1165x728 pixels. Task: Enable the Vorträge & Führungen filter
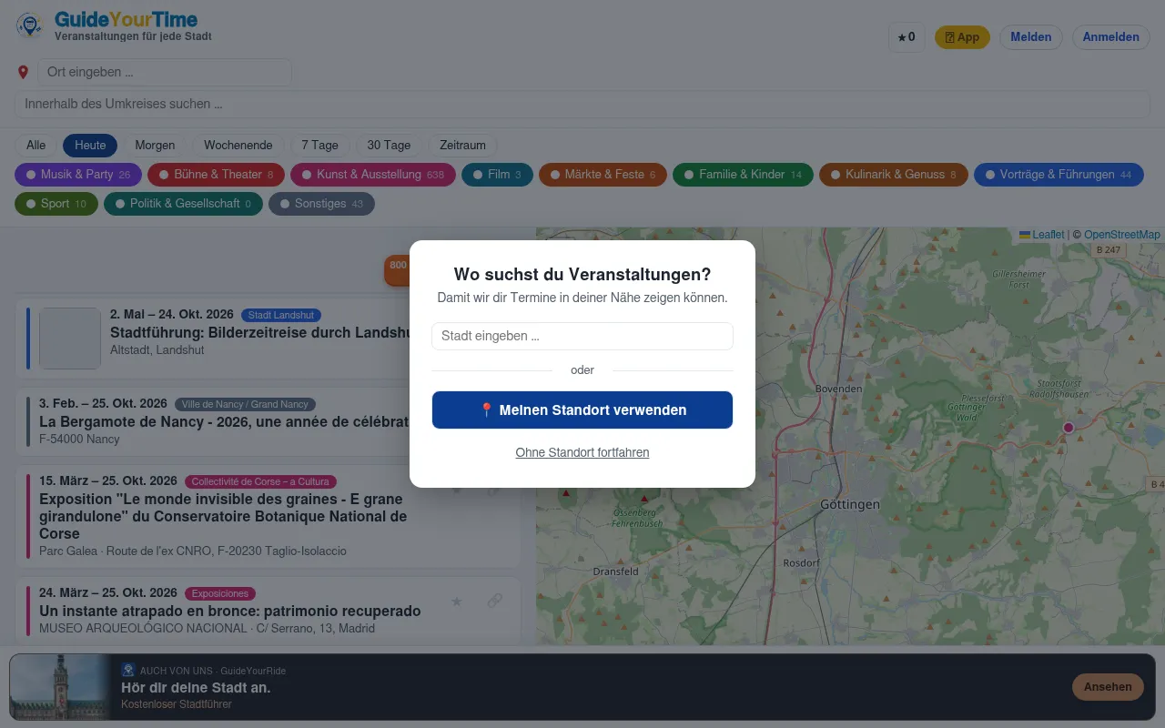[1059, 175]
